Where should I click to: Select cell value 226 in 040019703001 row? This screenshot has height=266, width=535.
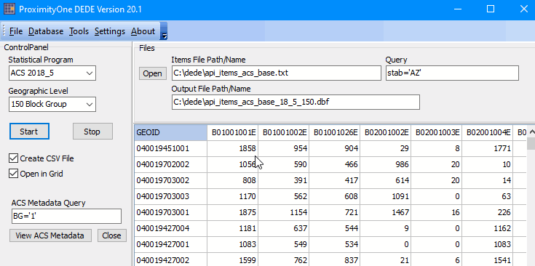(488, 212)
